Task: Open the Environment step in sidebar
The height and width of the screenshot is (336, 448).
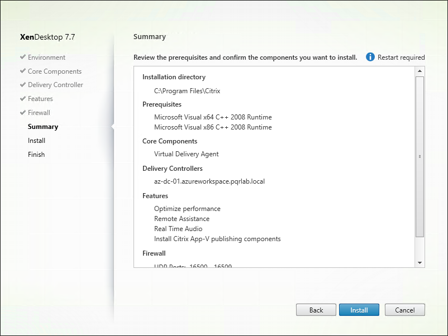Action: point(46,57)
